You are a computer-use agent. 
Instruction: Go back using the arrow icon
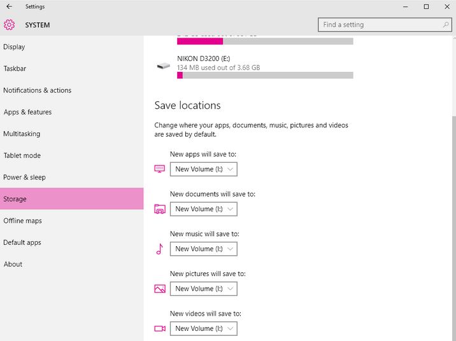coord(10,6)
